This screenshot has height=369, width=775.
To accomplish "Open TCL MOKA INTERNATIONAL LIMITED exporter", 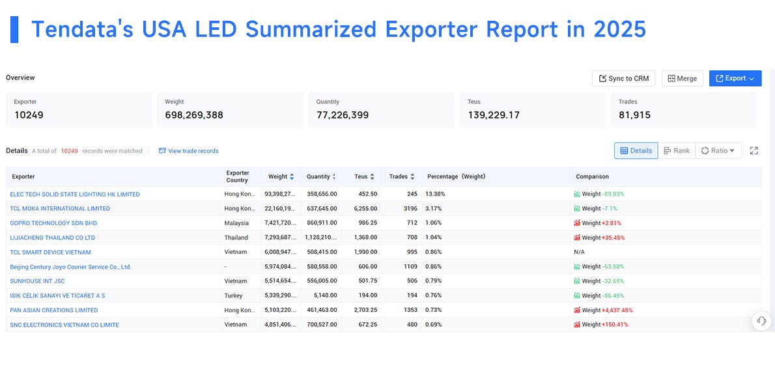I will (x=60, y=208).
